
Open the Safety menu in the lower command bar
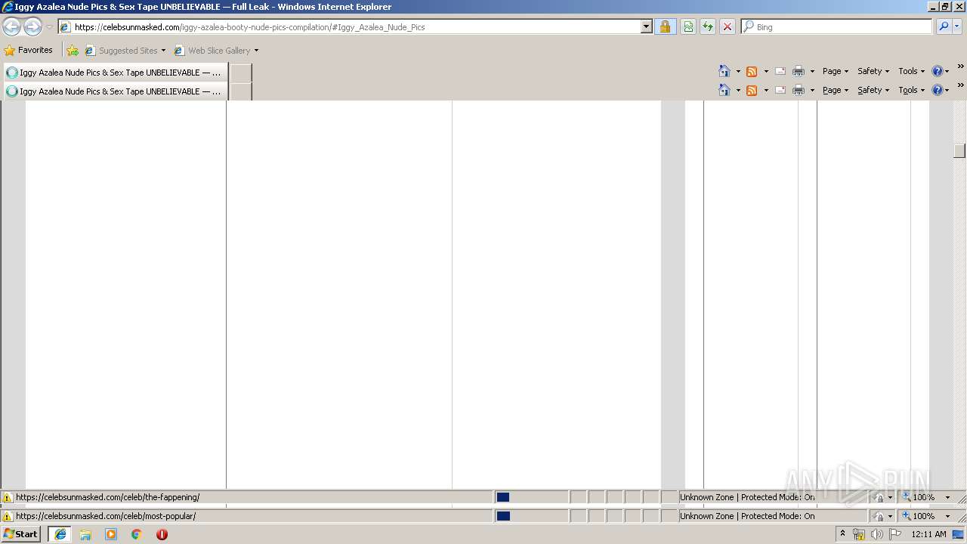tap(873, 90)
